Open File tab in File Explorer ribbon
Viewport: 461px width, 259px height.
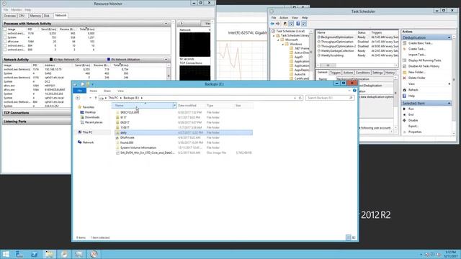pos(80,91)
